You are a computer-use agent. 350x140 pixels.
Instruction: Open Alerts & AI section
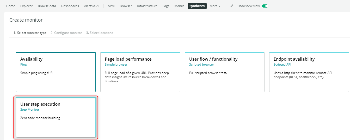92,6
